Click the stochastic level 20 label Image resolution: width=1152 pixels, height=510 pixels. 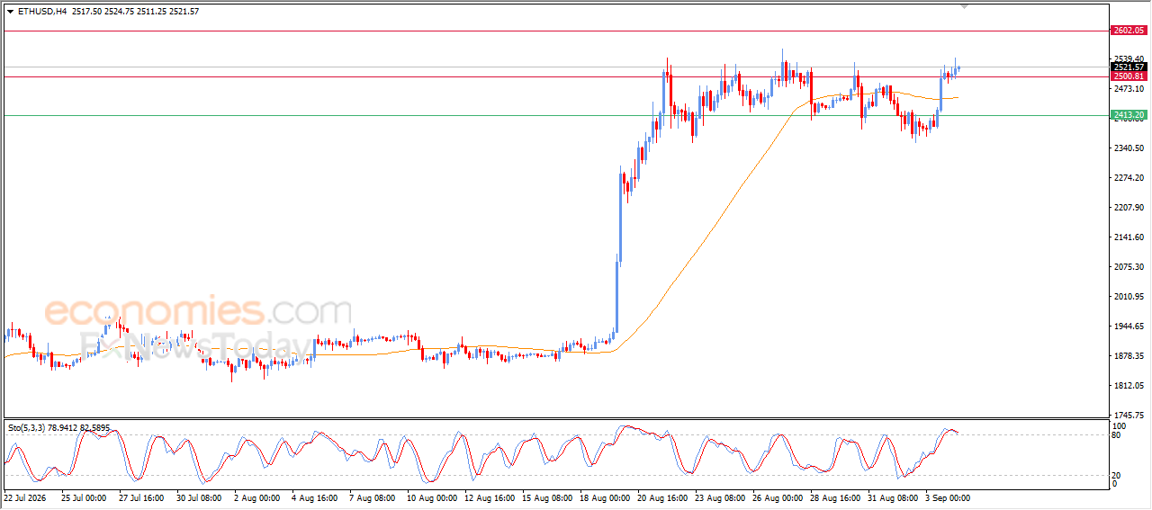click(x=1116, y=475)
